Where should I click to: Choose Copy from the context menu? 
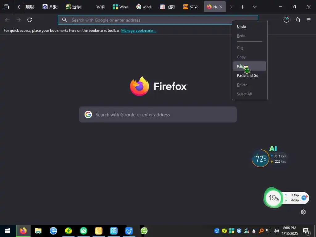(249, 57)
